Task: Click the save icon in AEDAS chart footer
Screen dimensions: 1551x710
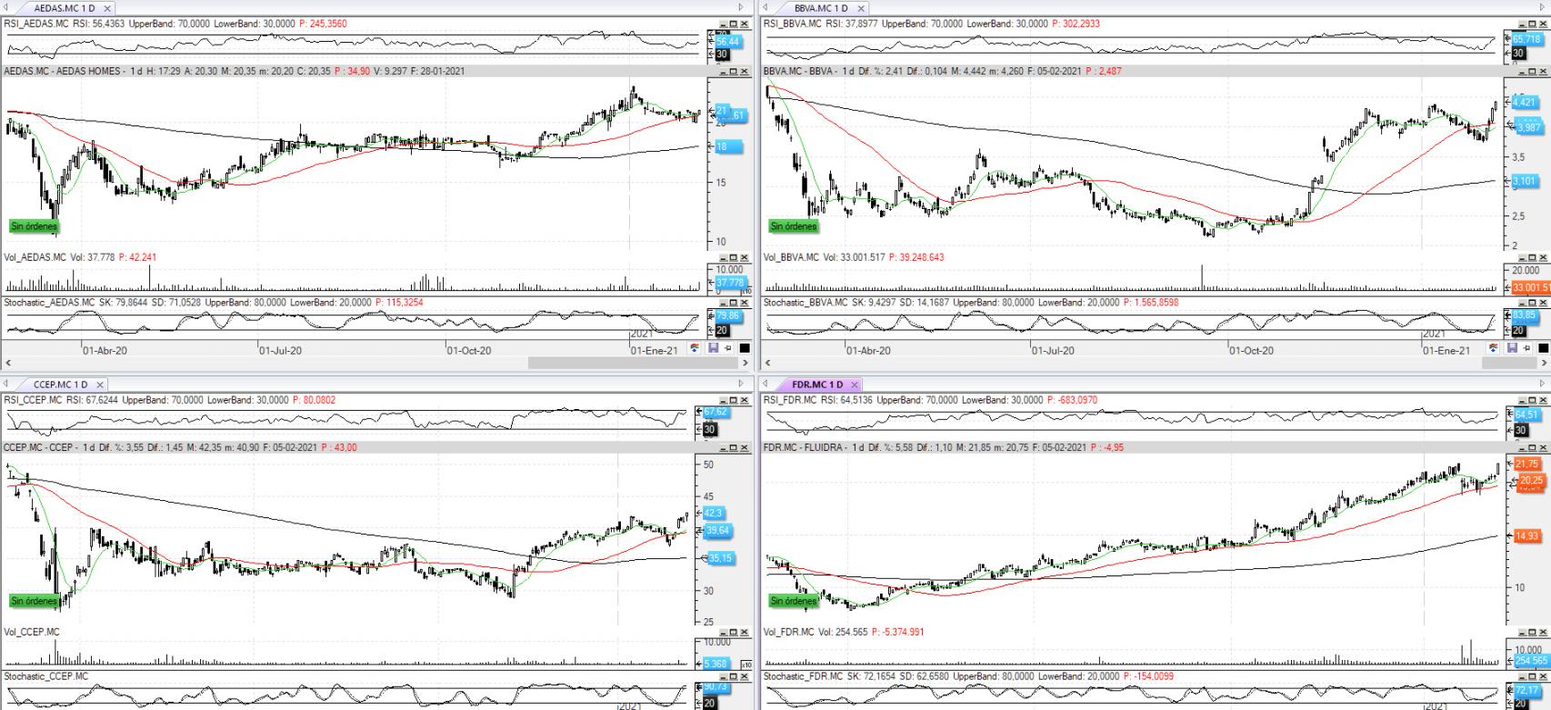Action: point(713,349)
